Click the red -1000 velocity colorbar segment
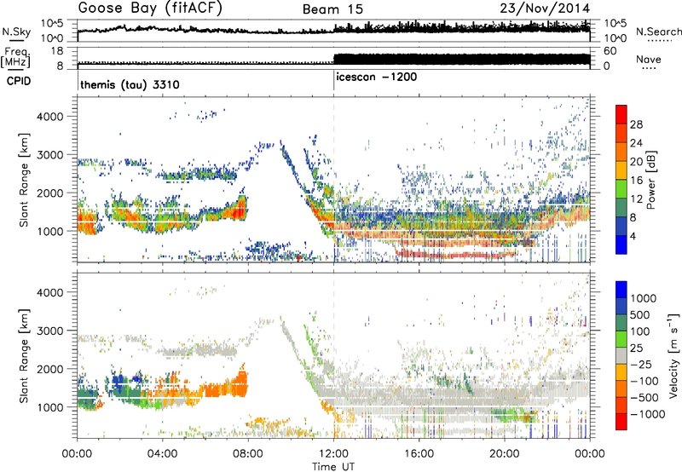Image resolution: width=682 pixels, height=472 pixels. (621, 422)
